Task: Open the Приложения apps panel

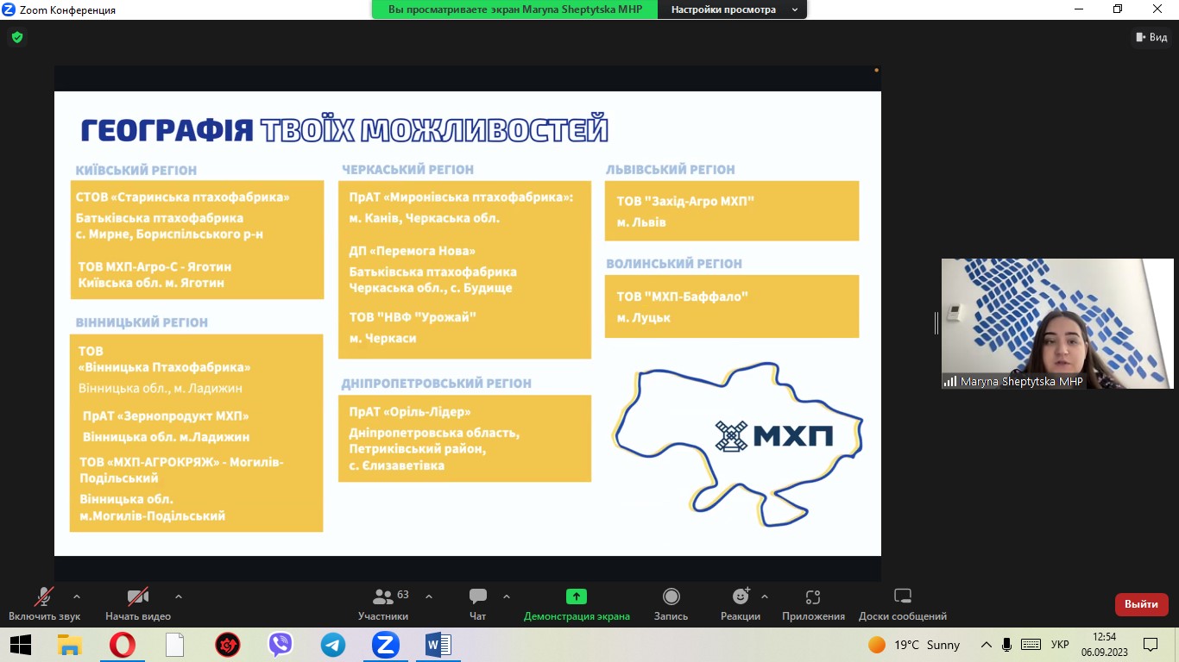Action: [813, 603]
